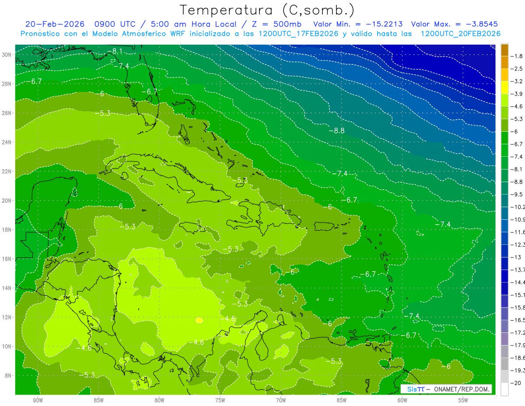Select the date text "20-Feb-2026"
The image size is (525, 406).
54,24
